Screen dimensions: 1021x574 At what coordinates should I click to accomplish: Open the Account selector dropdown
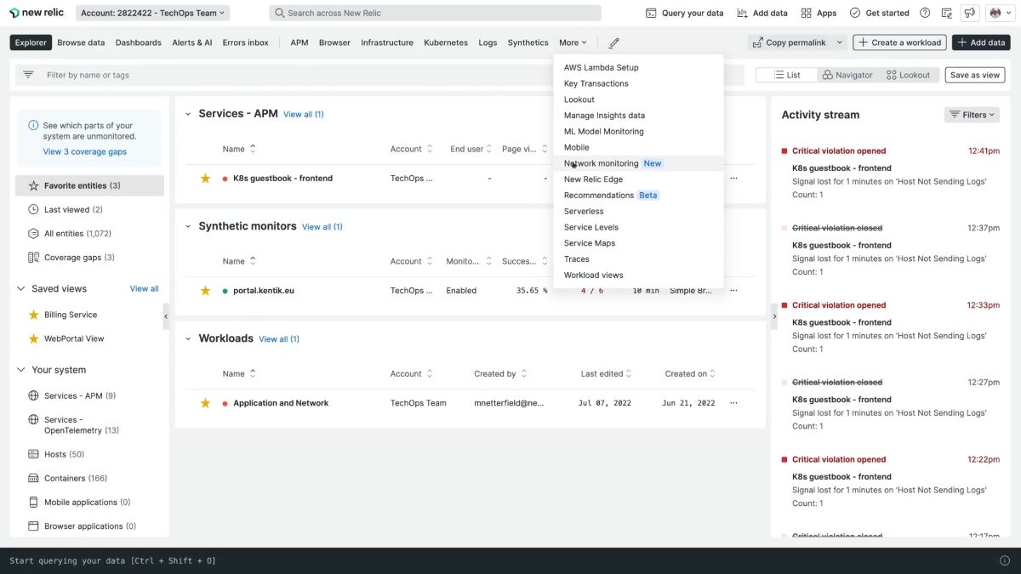click(151, 13)
